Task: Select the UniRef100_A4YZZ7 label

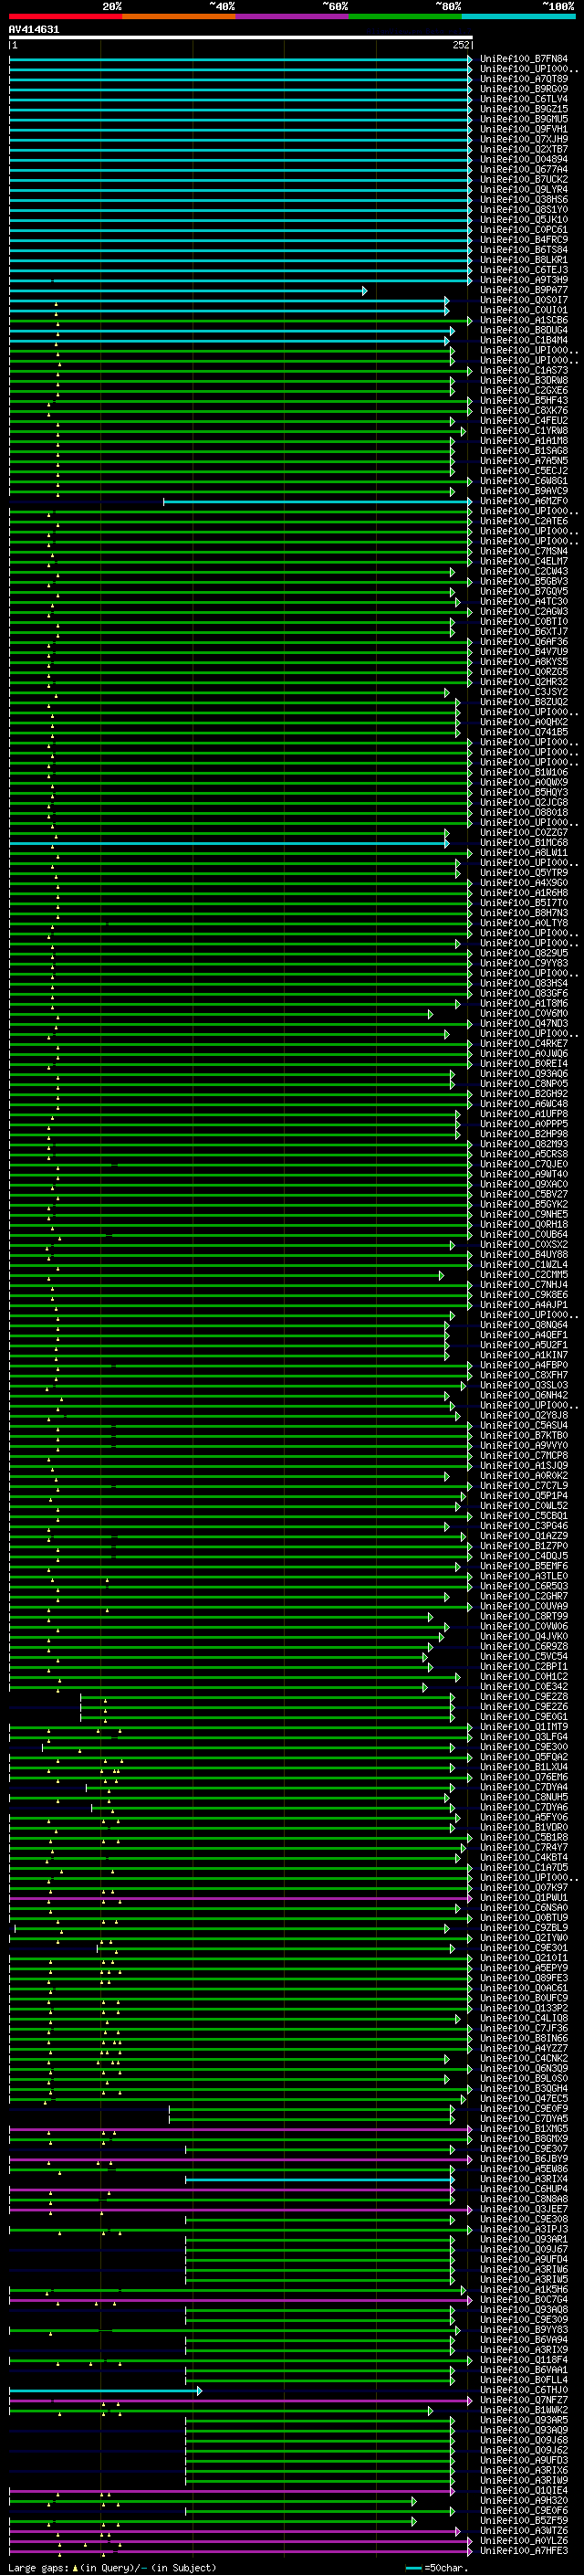Action: point(524,2048)
